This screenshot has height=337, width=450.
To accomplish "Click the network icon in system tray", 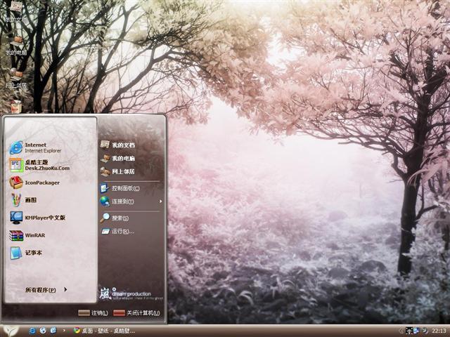I will point(416,331).
